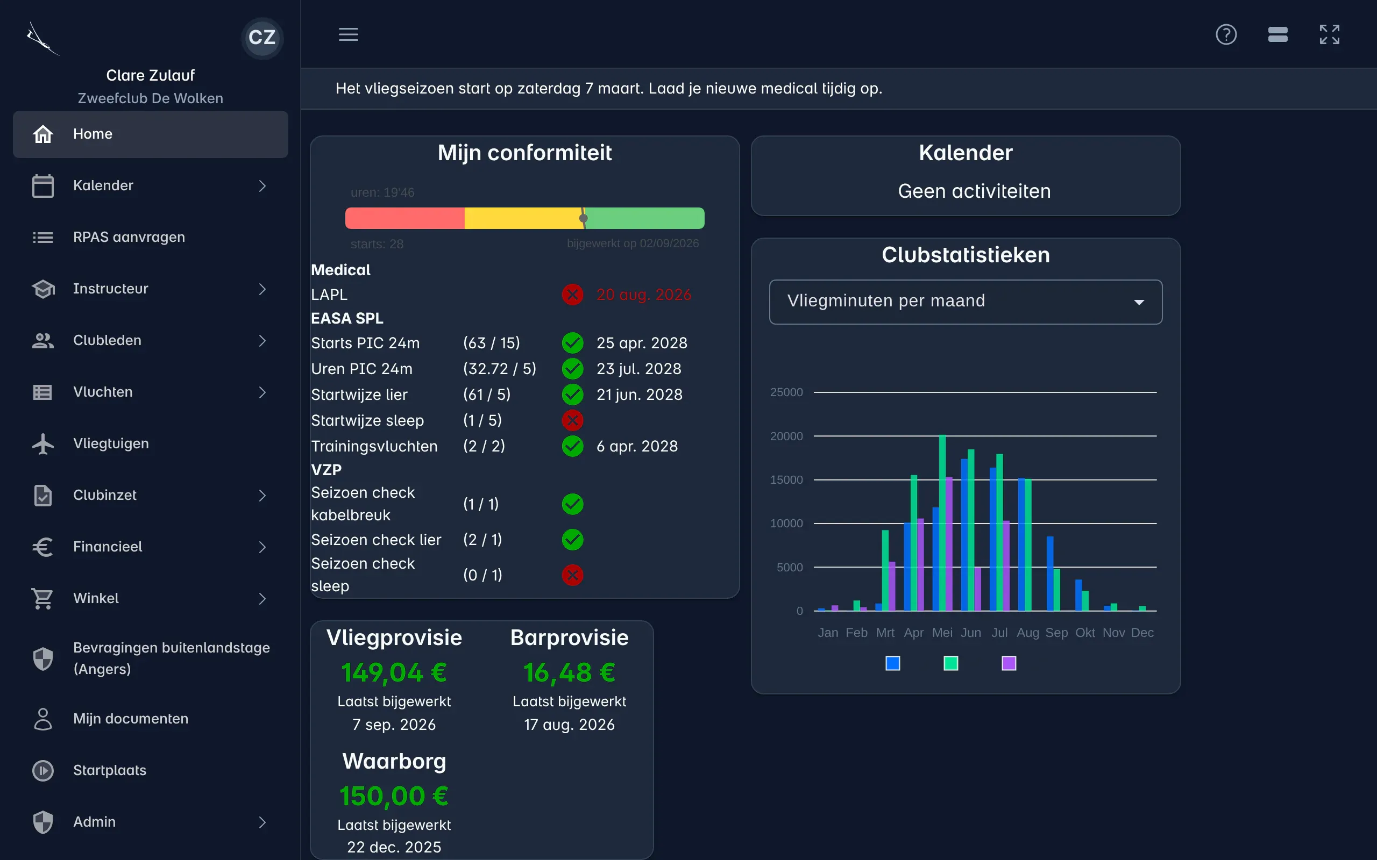
Task: Click the red cross next to LAPL
Action: click(572, 295)
